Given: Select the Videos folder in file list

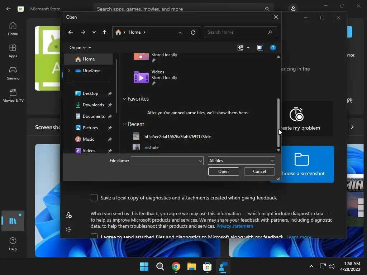Looking at the screenshot, I should [156, 77].
